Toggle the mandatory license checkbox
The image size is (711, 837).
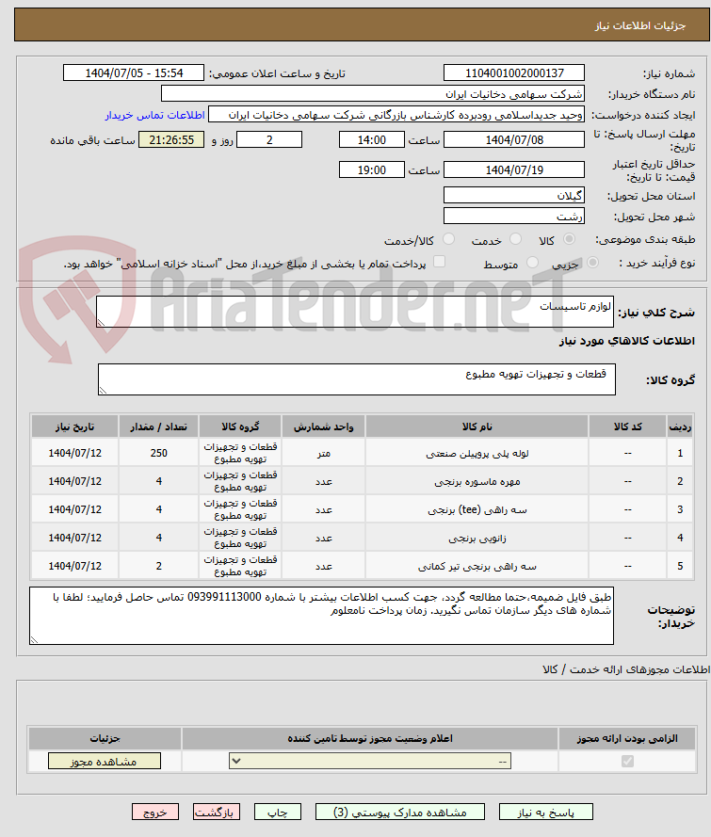[628, 761]
